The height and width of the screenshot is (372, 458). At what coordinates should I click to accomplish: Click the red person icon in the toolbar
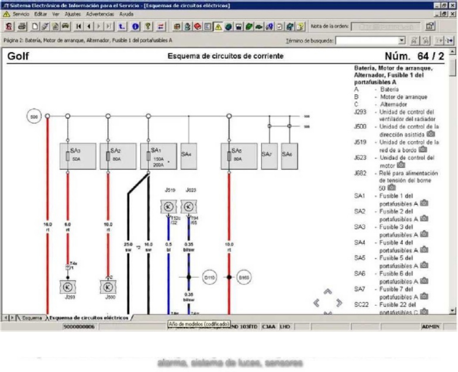10,26
